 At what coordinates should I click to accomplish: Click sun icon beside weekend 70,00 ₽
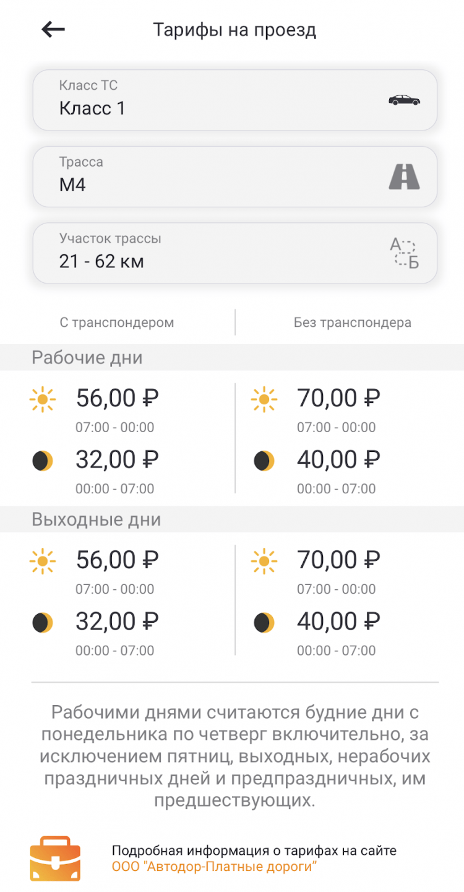[x=264, y=561]
